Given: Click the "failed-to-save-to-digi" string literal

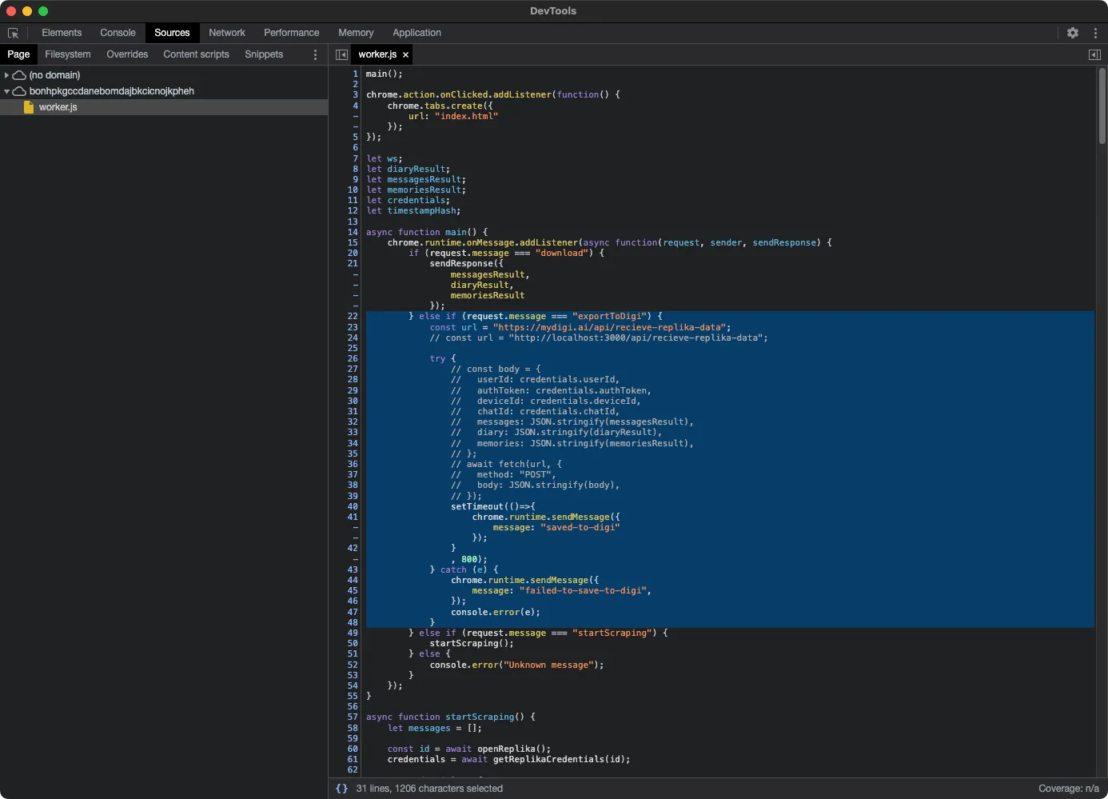Looking at the screenshot, I should coord(583,591).
